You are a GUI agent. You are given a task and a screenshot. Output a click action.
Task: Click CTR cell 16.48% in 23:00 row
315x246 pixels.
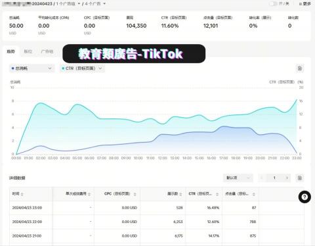213,208
